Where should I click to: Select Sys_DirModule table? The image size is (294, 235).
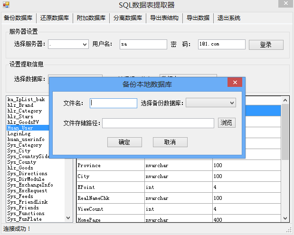(26, 179)
